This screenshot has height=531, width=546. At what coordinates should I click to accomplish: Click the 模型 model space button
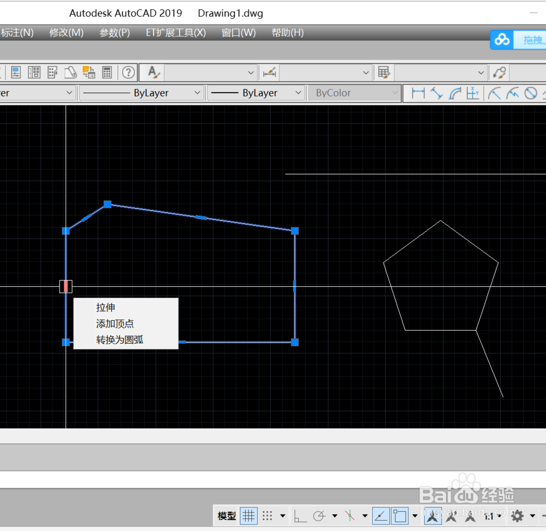(x=227, y=516)
